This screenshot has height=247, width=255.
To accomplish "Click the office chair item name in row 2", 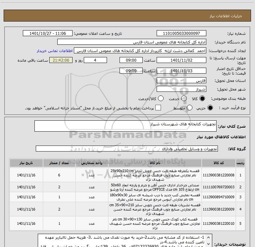I will coord(155,187).
